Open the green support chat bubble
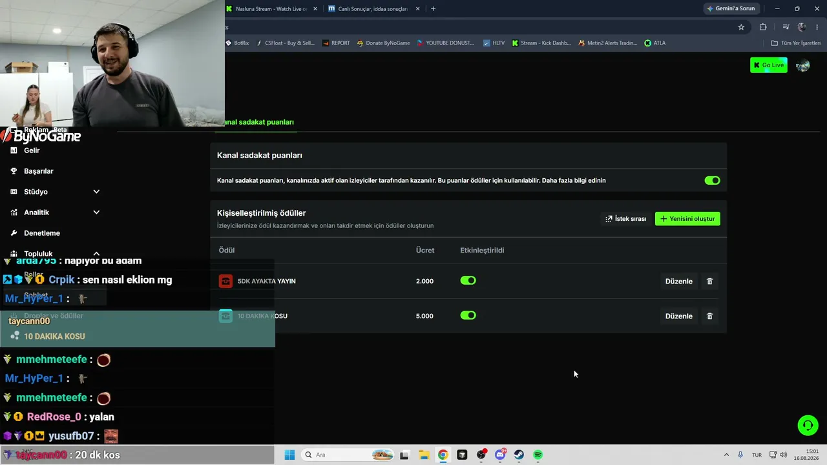The width and height of the screenshot is (827, 465). pos(807,425)
